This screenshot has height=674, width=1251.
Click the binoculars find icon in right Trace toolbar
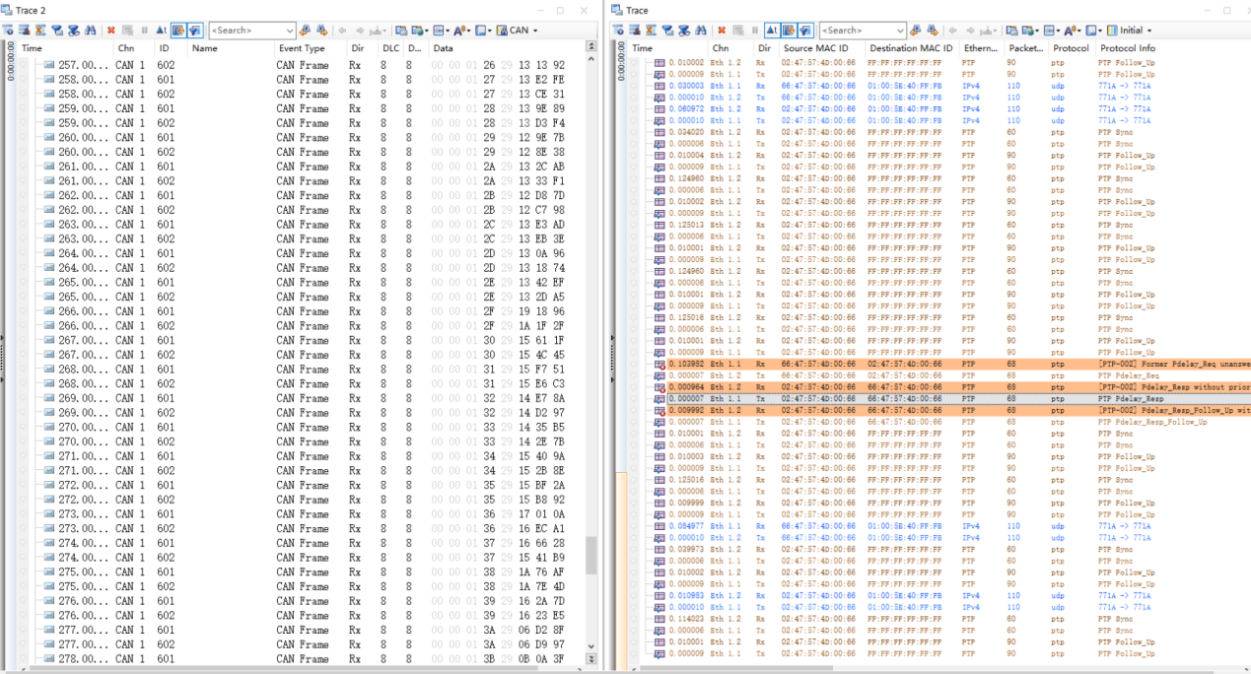701,31
